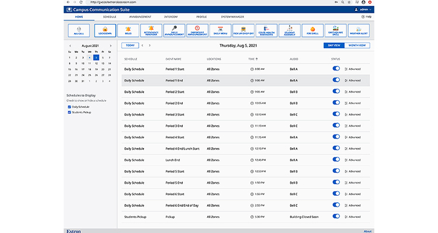Viewport: 438px width, 233px height.
Task: Toggle status switch for Period 5 Start
Action: (336, 171)
